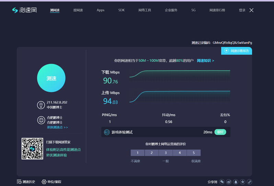This screenshot has height=186, width=274.
Task: Expand 更换测速点 server selection
Action: (x=57, y=127)
